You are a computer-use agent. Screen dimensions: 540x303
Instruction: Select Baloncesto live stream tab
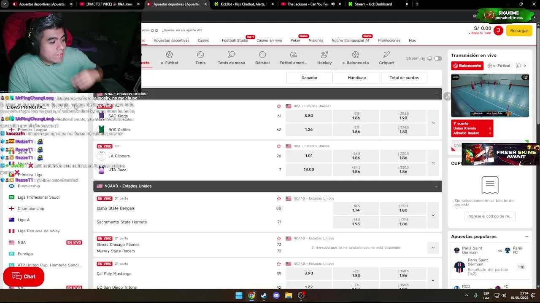tap(467, 66)
